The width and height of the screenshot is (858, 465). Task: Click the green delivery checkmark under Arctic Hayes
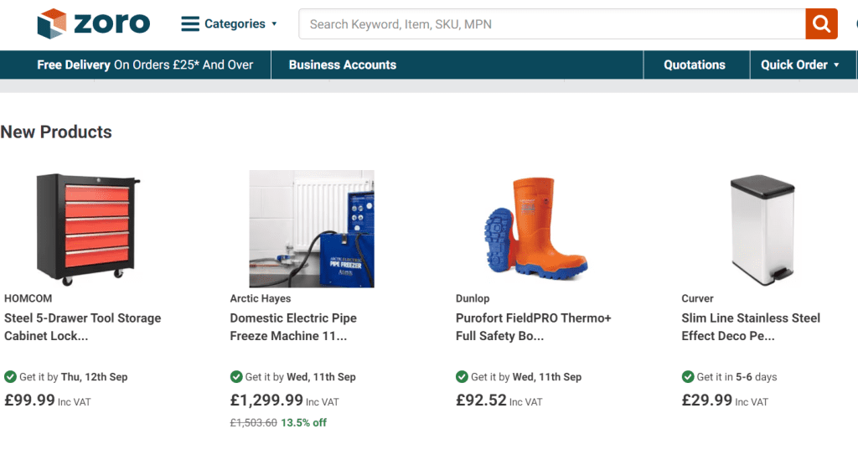[236, 377]
